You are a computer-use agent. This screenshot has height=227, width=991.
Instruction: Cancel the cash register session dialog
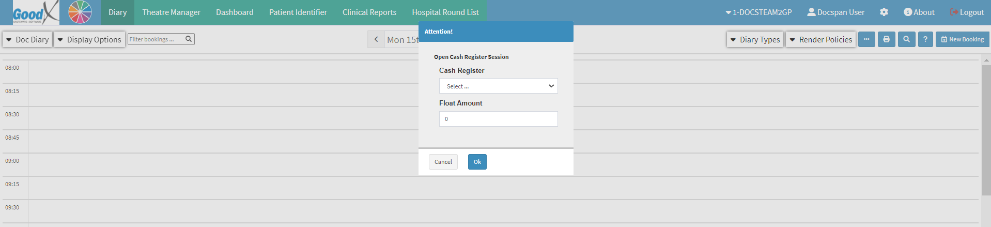point(443,162)
